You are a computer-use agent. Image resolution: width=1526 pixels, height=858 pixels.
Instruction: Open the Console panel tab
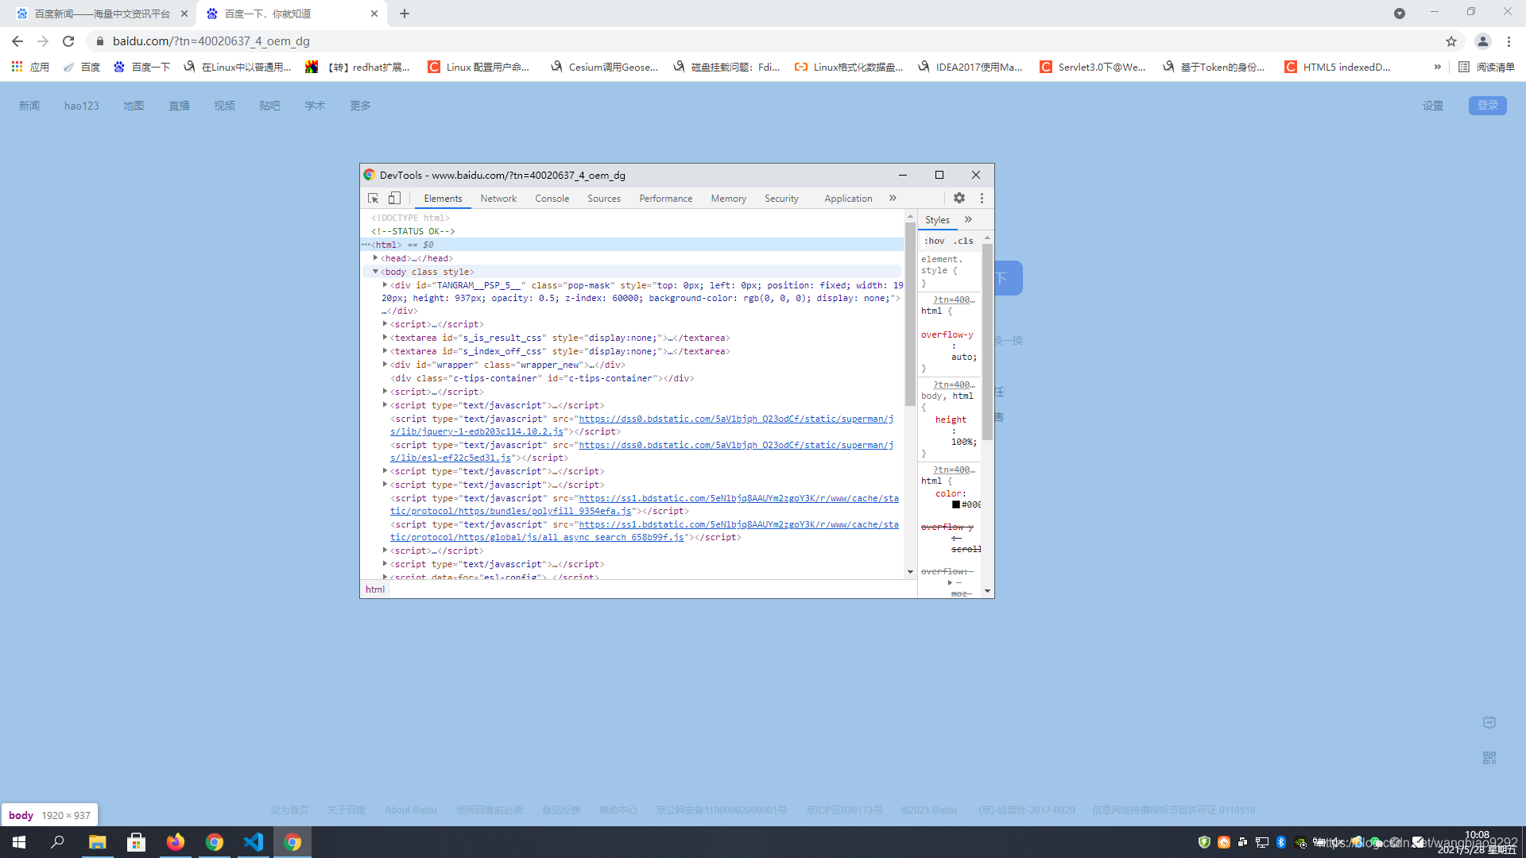coord(552,198)
